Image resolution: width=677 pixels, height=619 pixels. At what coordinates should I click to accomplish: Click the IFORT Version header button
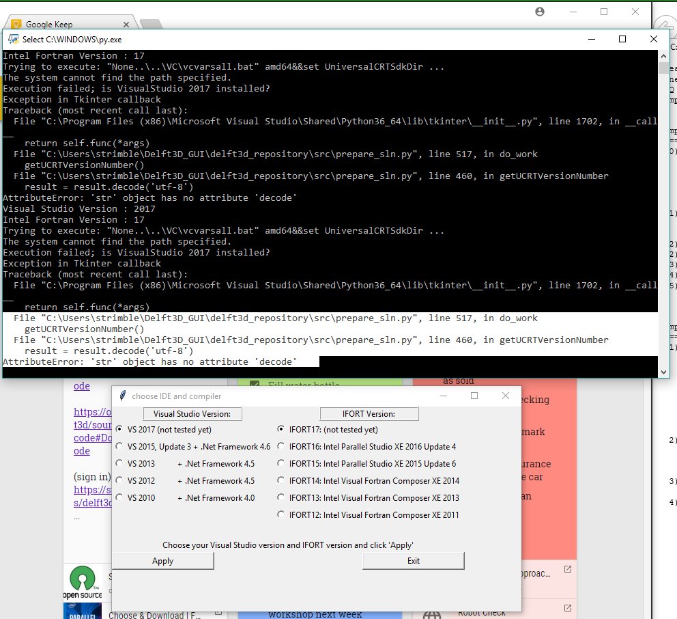(369, 413)
